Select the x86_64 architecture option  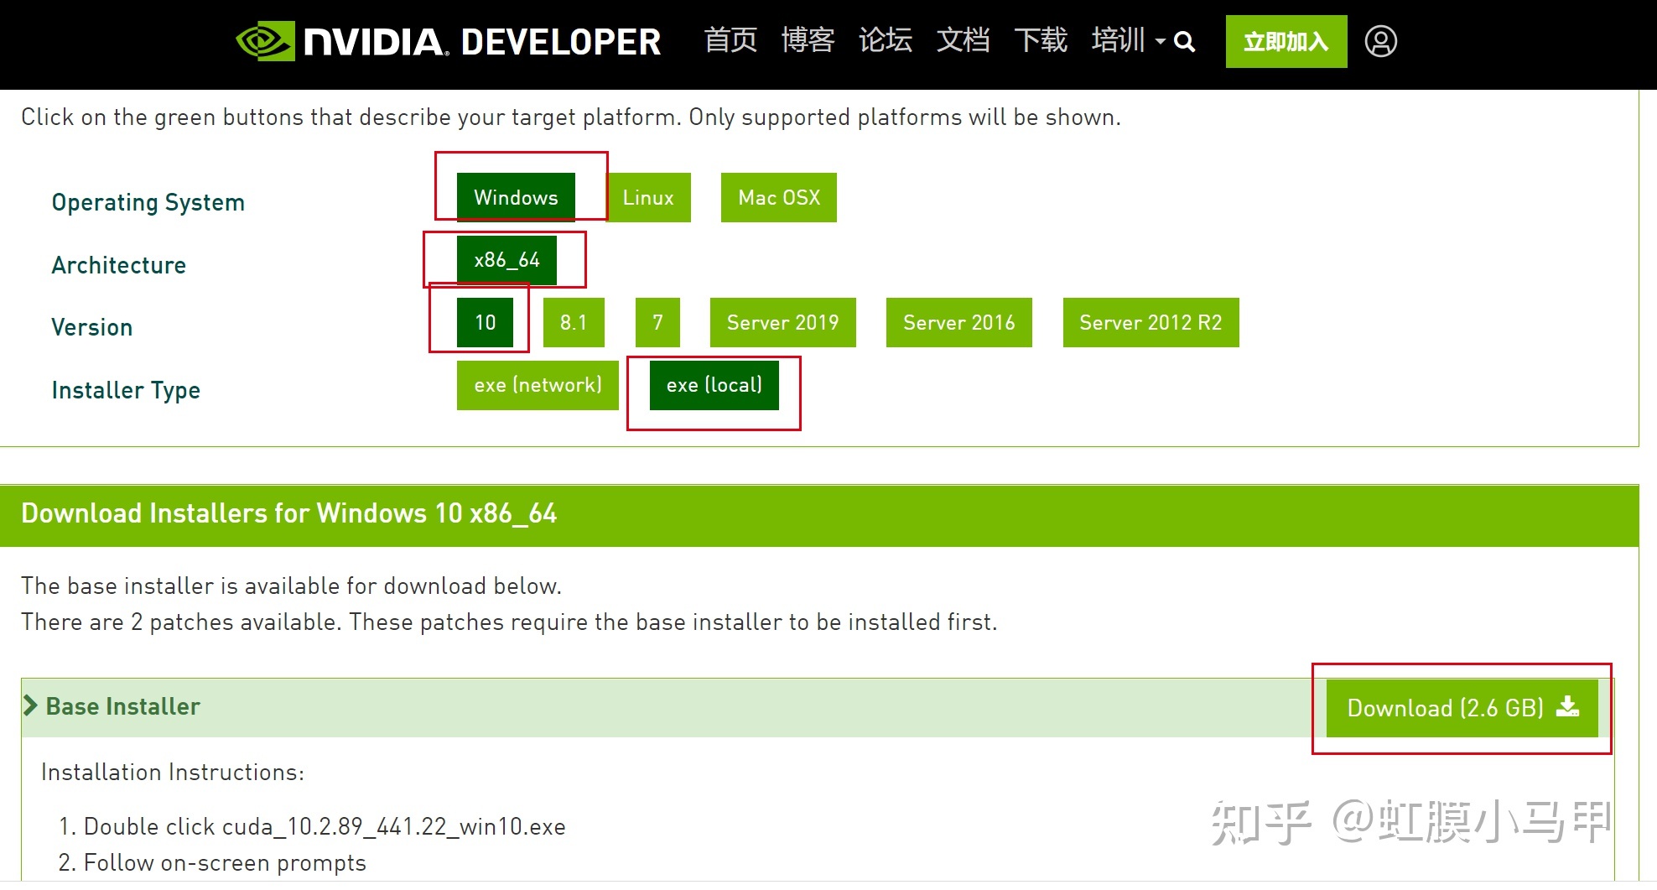point(506,260)
